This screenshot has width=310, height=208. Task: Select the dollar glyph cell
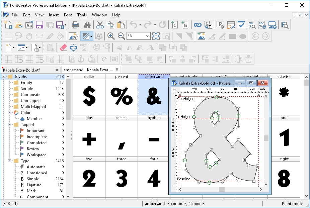[89, 95]
